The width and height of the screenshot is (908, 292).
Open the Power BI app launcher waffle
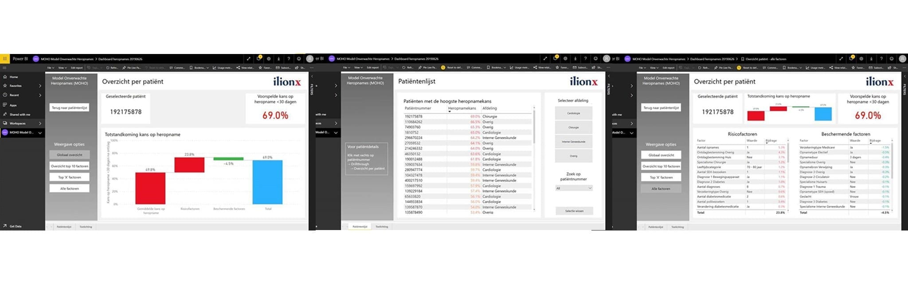point(5,59)
